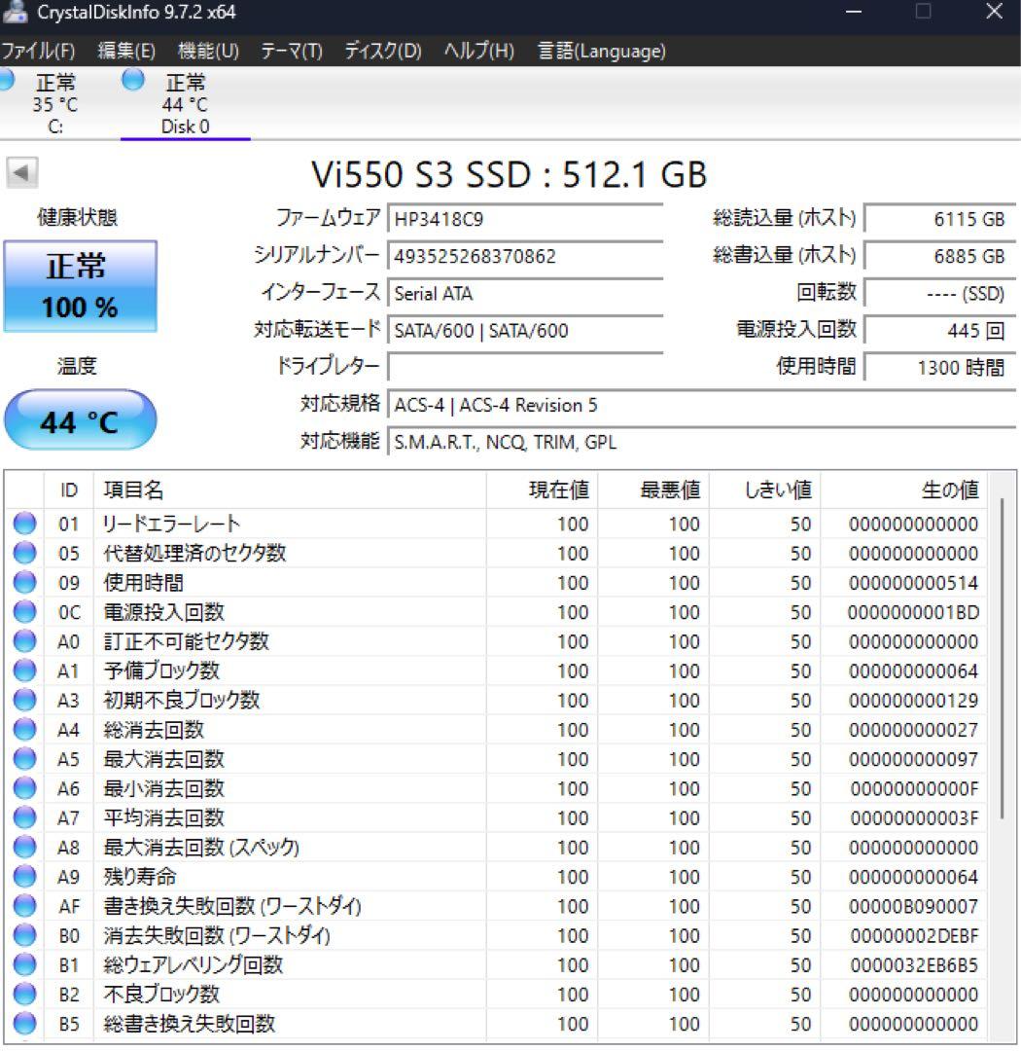The image size is (1021, 1051).
Task: Click the status icon for row A7
Action: 24,817
